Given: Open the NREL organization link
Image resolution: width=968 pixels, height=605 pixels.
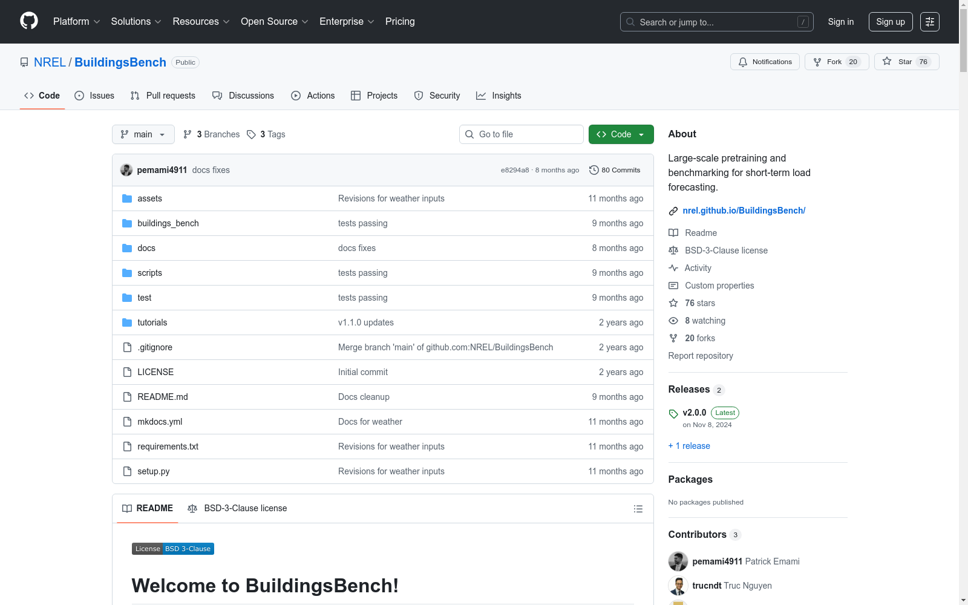Looking at the screenshot, I should point(50,62).
